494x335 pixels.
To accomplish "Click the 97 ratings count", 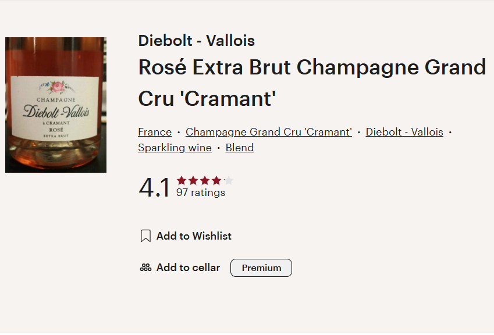I will 201,193.
